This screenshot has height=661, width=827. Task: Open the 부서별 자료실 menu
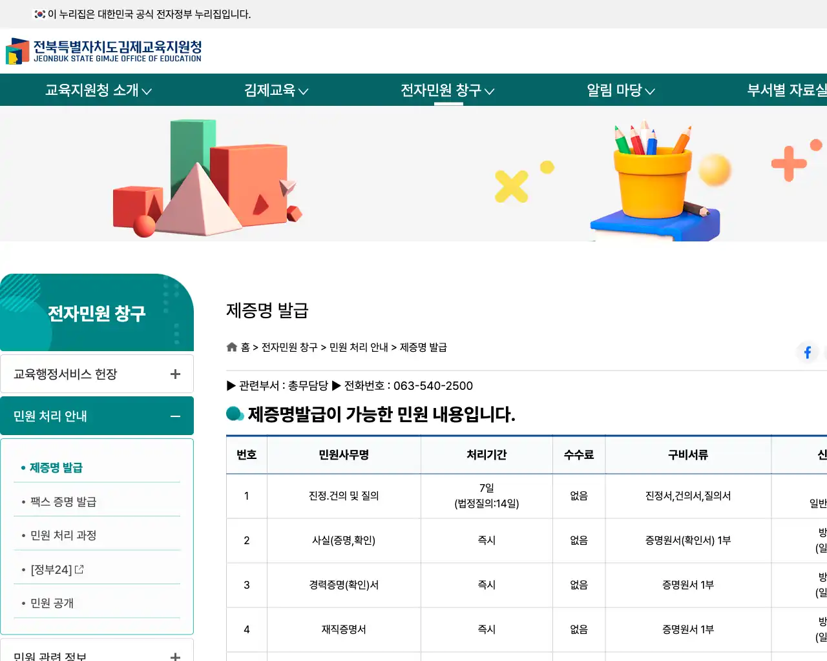785,90
